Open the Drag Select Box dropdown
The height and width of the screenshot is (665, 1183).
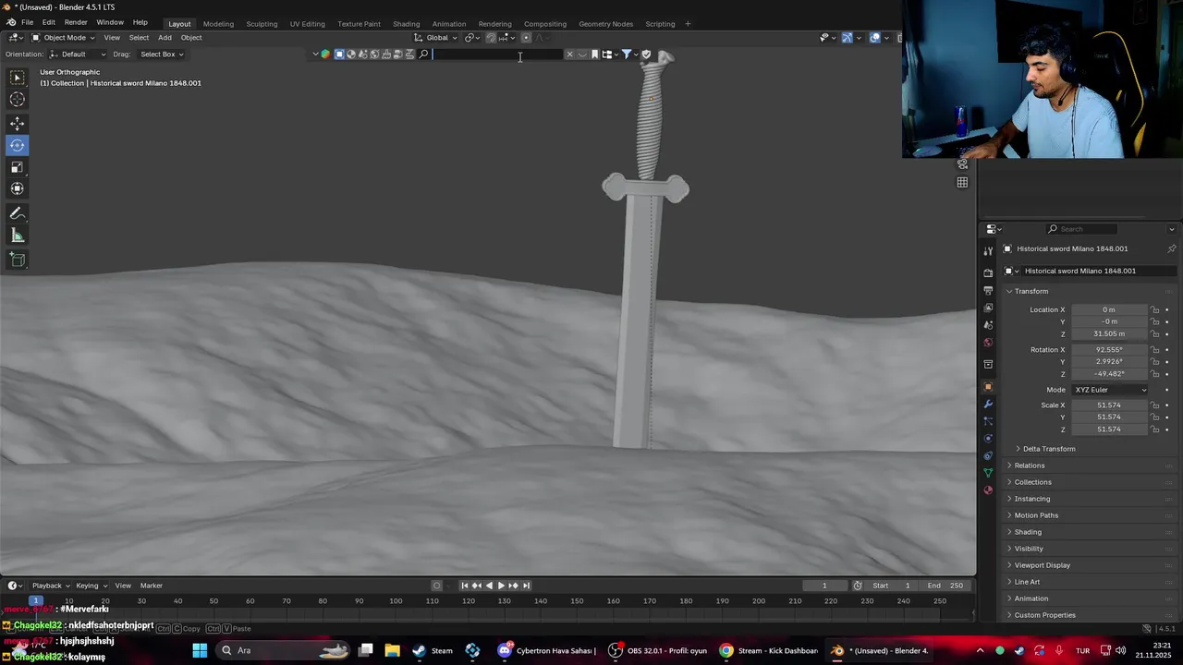click(x=161, y=54)
